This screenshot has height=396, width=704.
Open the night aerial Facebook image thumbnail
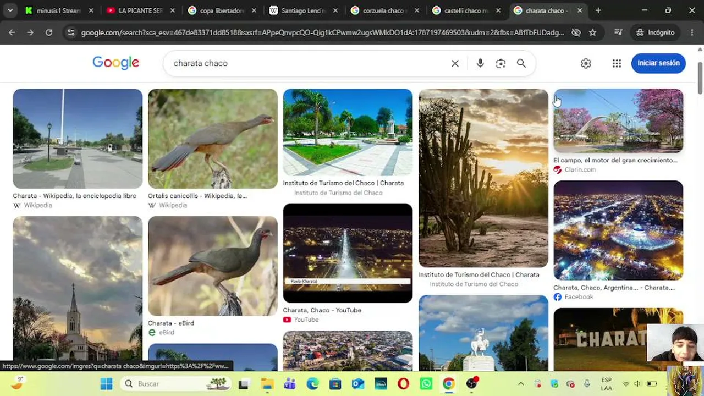[618, 230]
